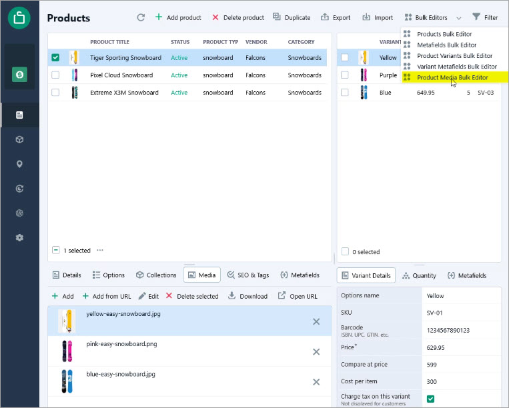This screenshot has height=408, width=509.
Task: Download the selected media
Action: tap(248, 296)
